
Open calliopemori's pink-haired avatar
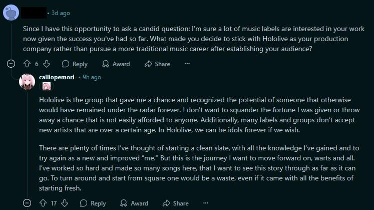click(27, 82)
